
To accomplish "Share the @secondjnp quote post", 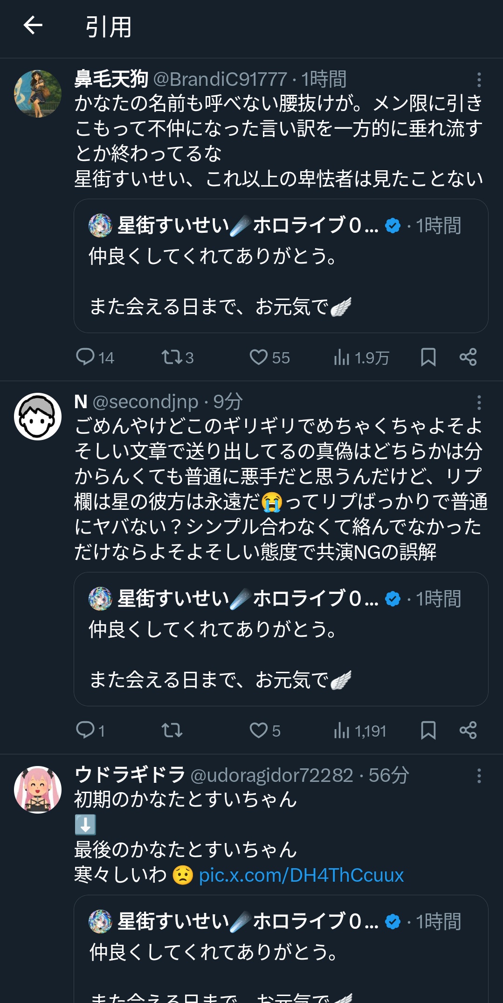I will (468, 730).
